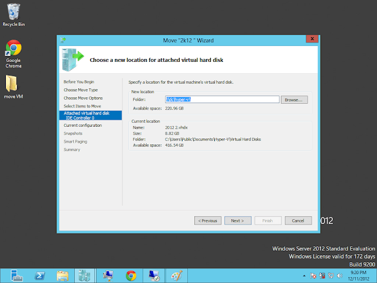Click the Browse... button

(x=294, y=100)
